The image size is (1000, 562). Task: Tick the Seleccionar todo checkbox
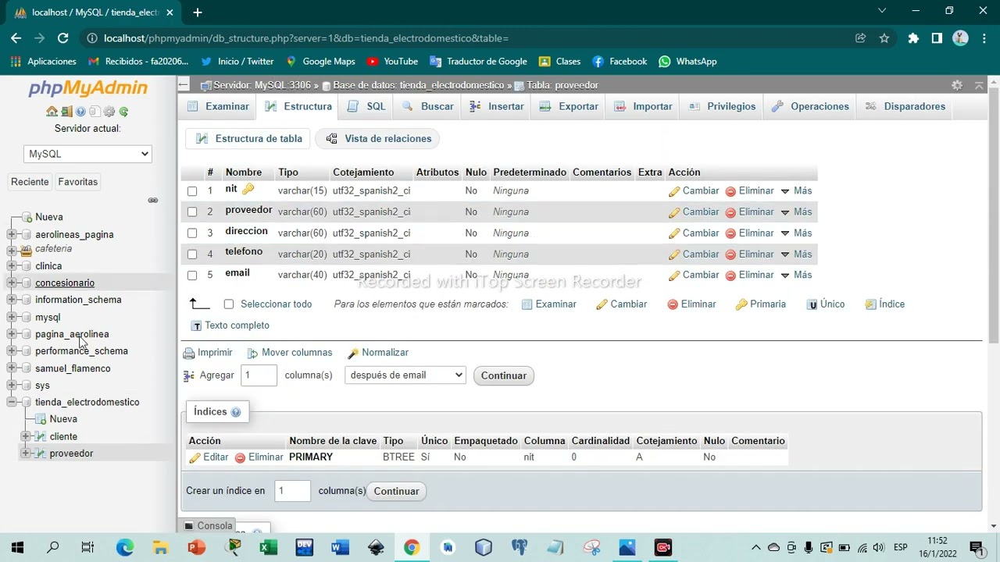tap(229, 304)
